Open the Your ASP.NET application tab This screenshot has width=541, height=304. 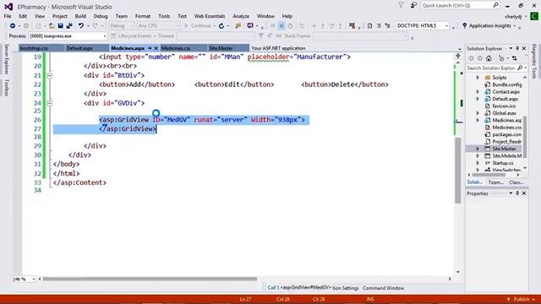coord(278,48)
